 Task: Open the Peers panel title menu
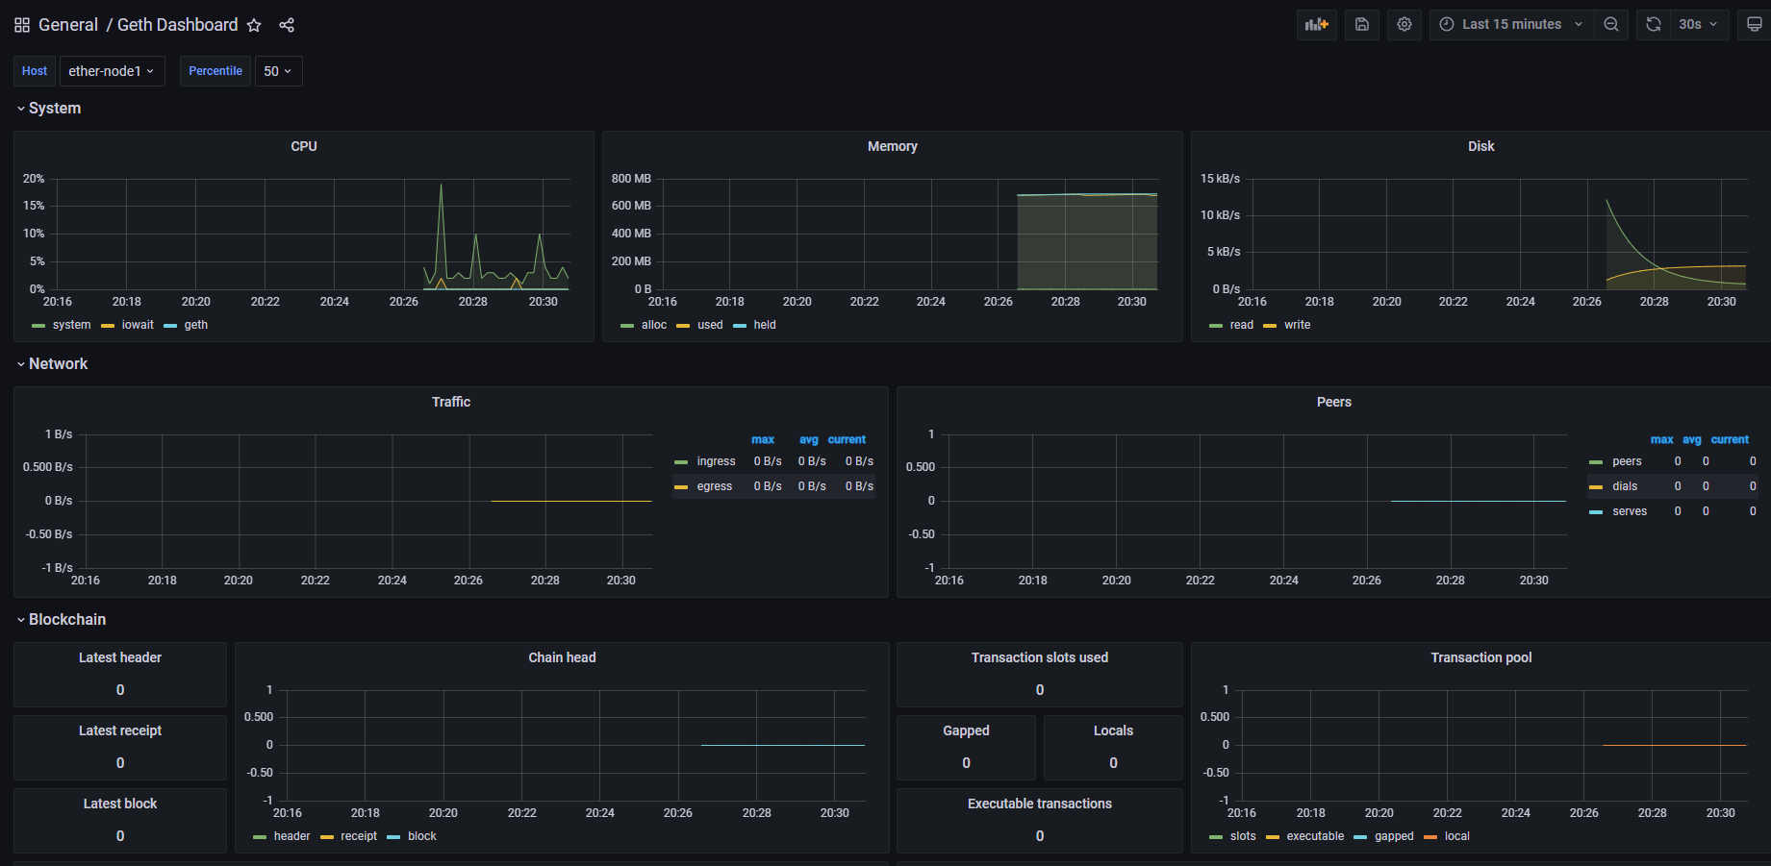(x=1334, y=402)
